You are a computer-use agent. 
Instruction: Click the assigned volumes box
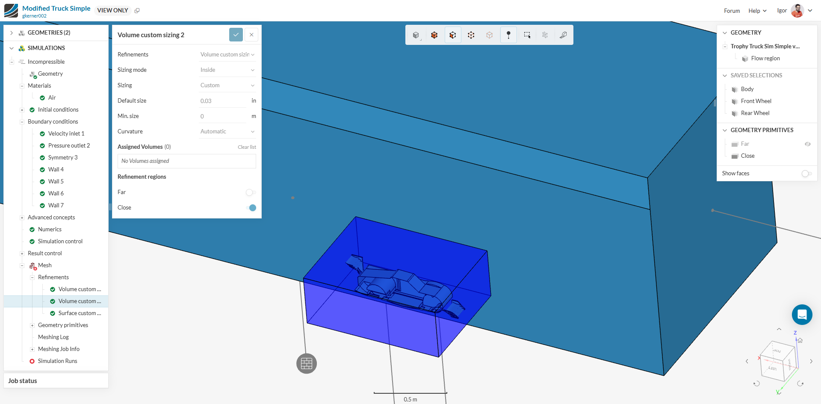pos(187,161)
